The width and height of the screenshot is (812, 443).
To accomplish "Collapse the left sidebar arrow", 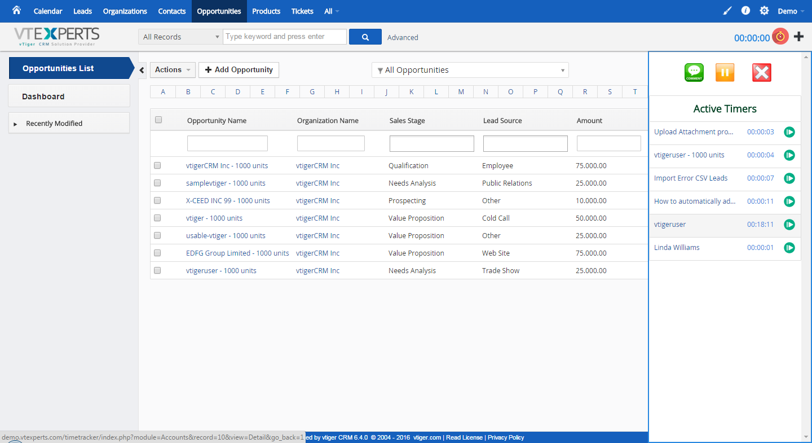I will point(142,70).
